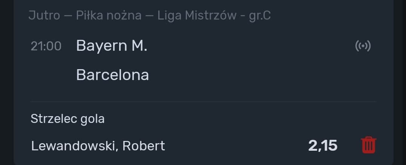The image size is (406, 165).
Task: Click "Jutro" in the event header
Action: 44,16
